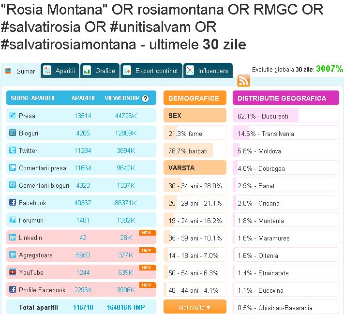This screenshot has width=344, height=315.
Task: Click the Comentarii presa speech bubble icon
Action: point(13,167)
